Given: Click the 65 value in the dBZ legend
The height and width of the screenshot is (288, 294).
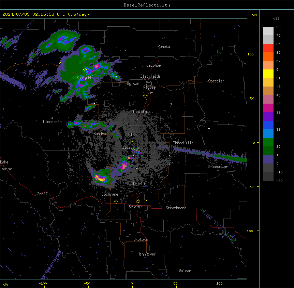Looking at the screenshot, I should 278,44.
